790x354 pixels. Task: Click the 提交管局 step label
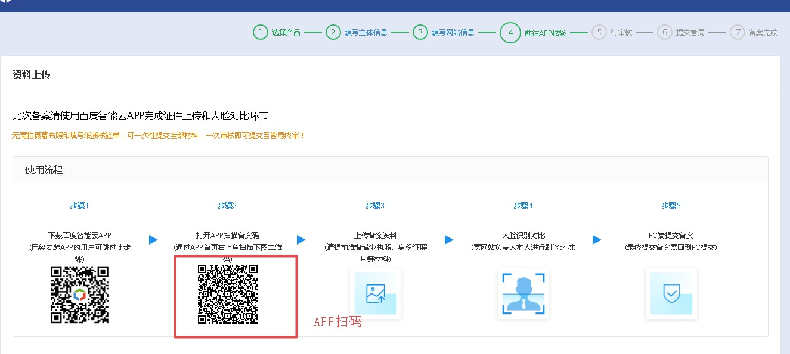click(x=690, y=33)
